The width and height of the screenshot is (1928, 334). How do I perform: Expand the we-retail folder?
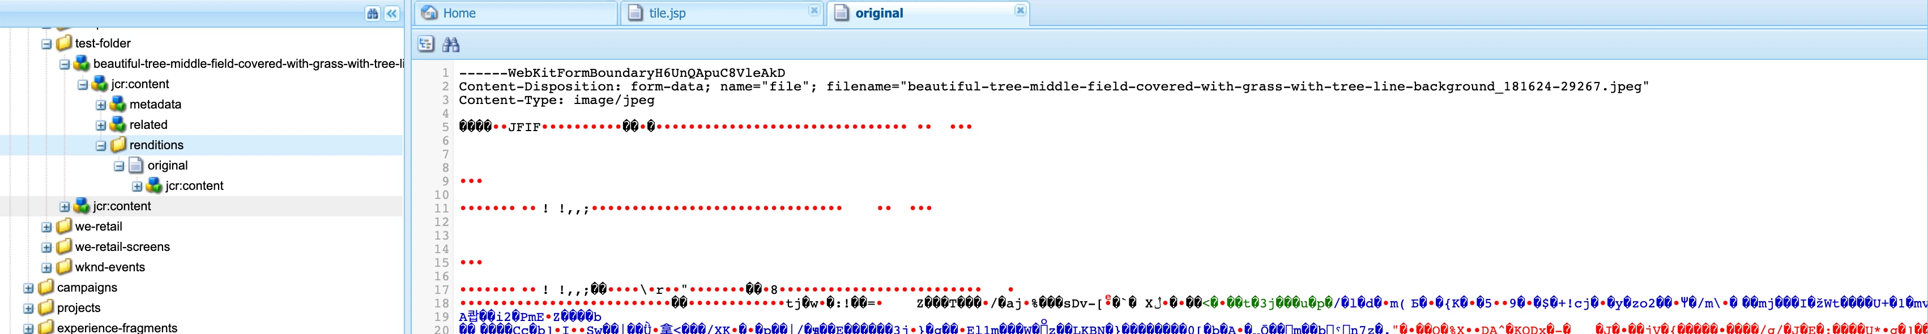tap(46, 227)
